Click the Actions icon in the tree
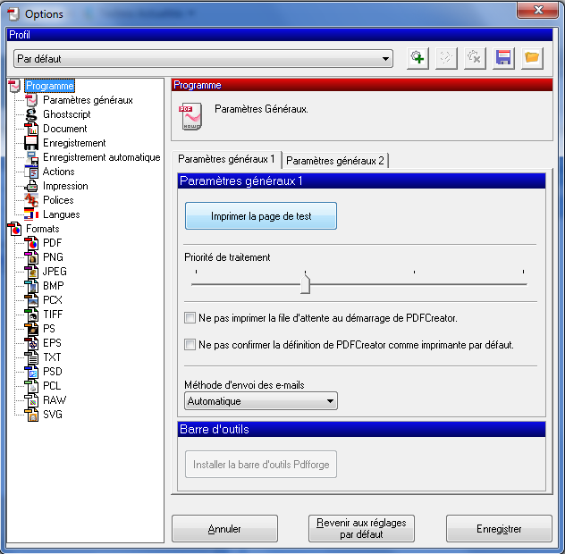Viewport: 565px width, 554px height. pos(31,172)
